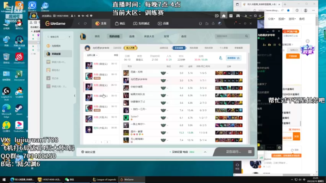Click search magnifier in summoner search
Viewport: 326px width, 183px height.
pyautogui.click(x=247, y=36)
